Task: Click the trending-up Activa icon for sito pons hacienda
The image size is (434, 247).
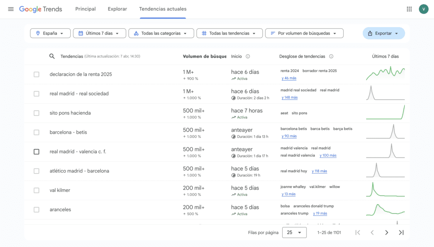Action: point(234,117)
